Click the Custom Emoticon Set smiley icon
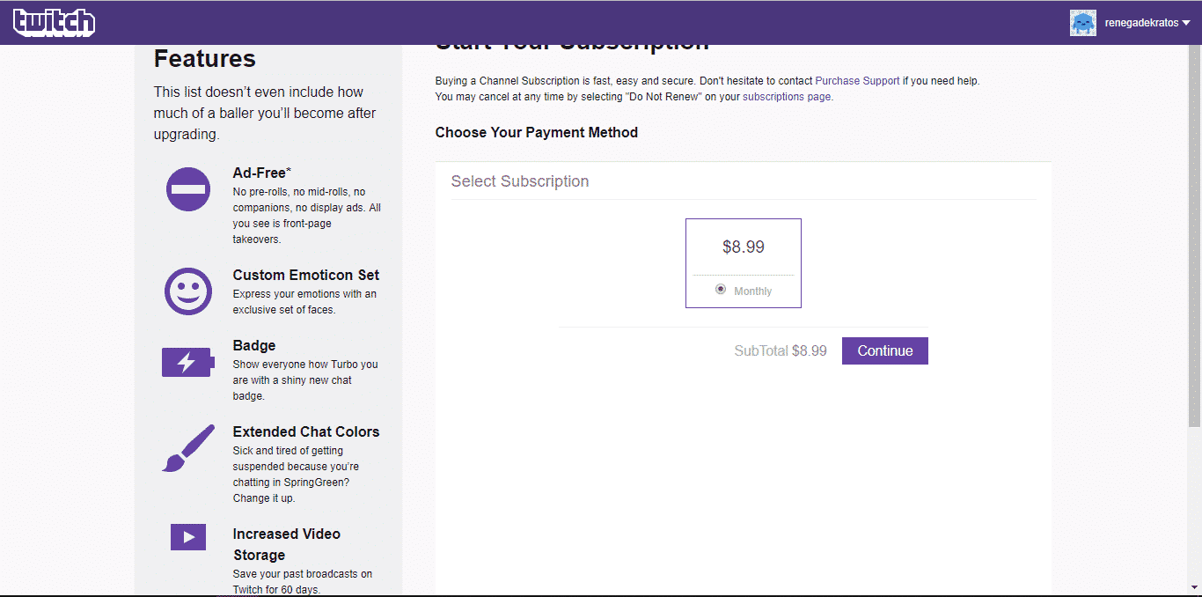The image size is (1202, 597). click(187, 291)
